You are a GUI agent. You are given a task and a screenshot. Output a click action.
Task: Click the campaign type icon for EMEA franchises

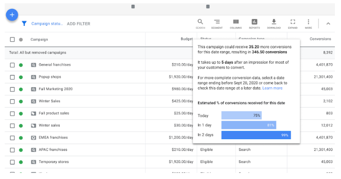coord(33,138)
